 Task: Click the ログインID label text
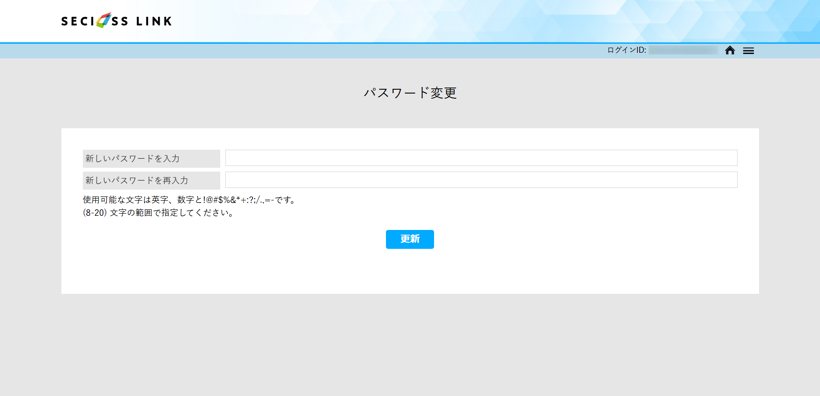point(626,50)
